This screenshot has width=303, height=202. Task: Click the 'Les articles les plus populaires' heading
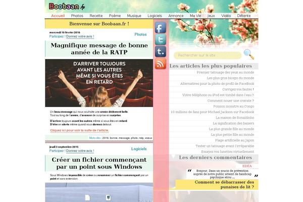[211, 66]
